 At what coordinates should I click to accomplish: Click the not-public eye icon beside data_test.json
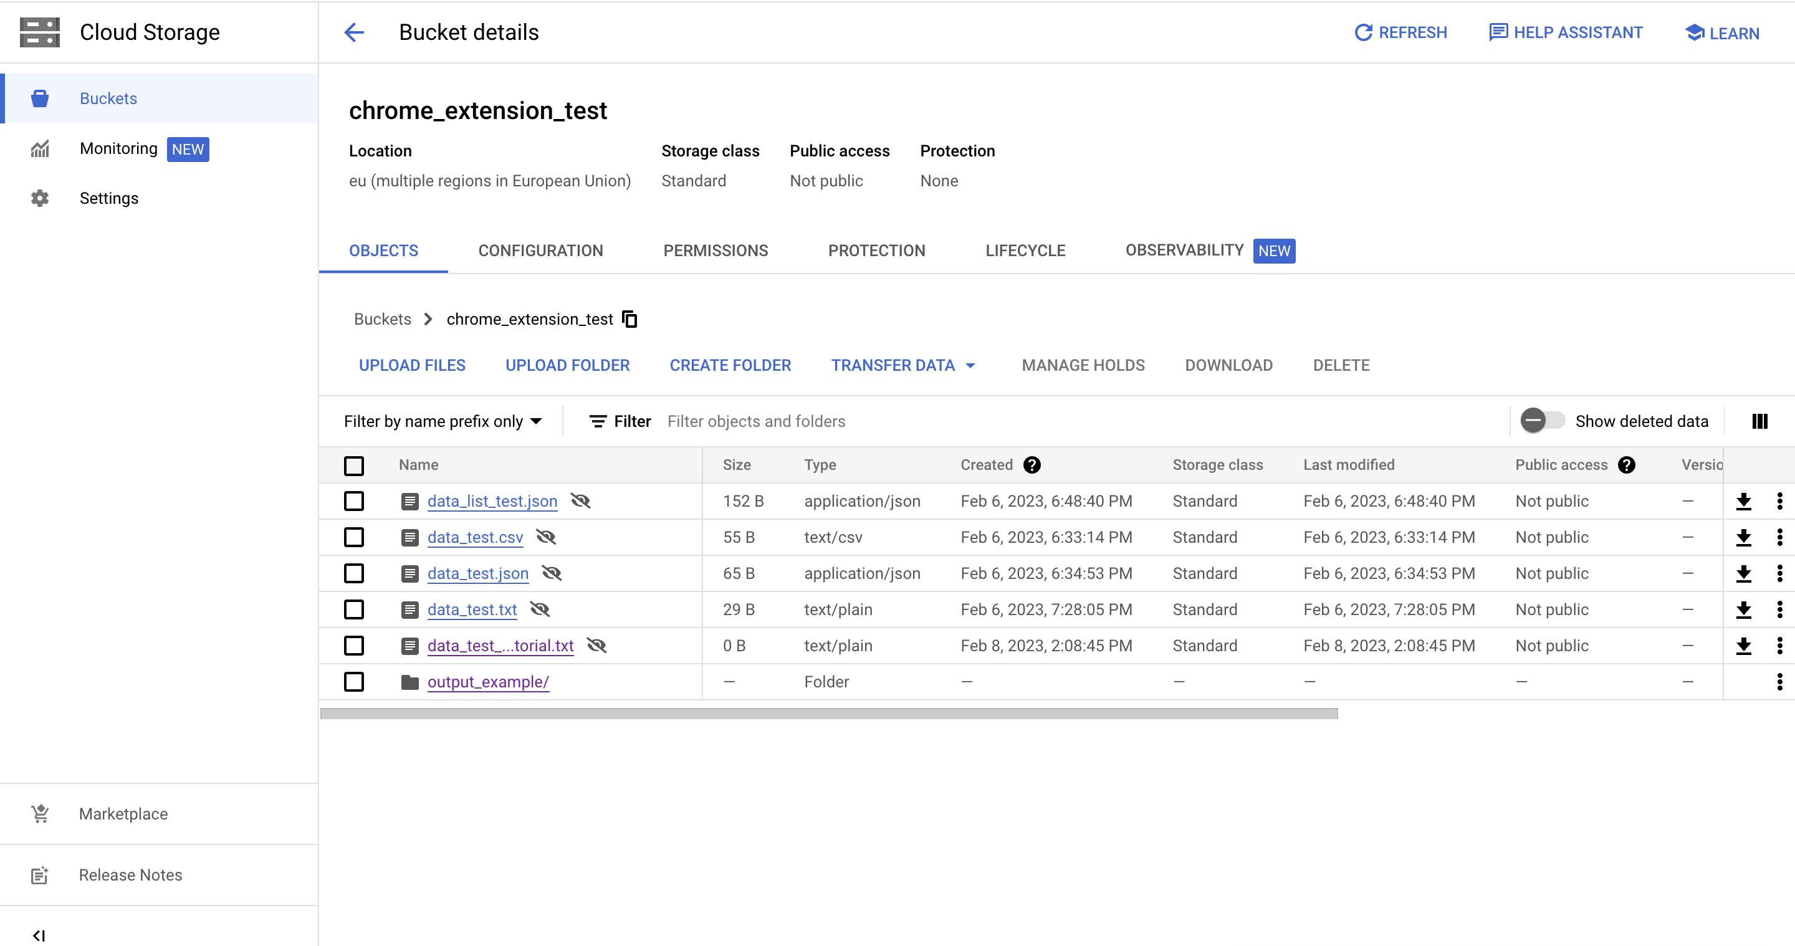coord(552,573)
